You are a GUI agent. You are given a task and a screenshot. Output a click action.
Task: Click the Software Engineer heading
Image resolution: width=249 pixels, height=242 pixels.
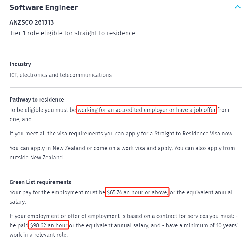point(44,7)
